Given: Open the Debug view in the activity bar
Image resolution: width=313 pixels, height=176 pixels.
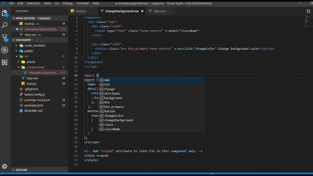Looking at the screenshot, I should point(5,50).
